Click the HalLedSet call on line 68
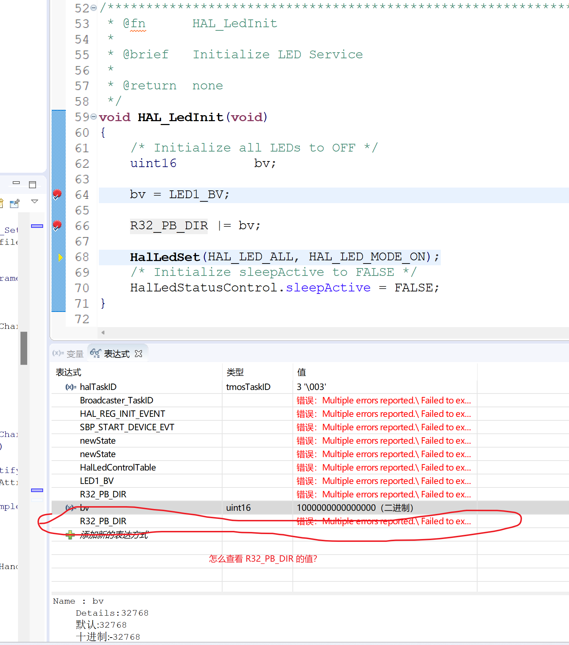Viewport: 569px width, 645px height. point(165,257)
